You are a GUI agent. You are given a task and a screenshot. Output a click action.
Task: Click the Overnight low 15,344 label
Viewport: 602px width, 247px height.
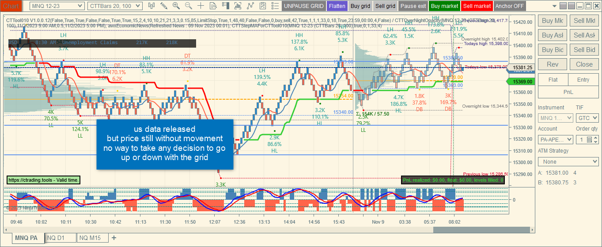point(485,106)
